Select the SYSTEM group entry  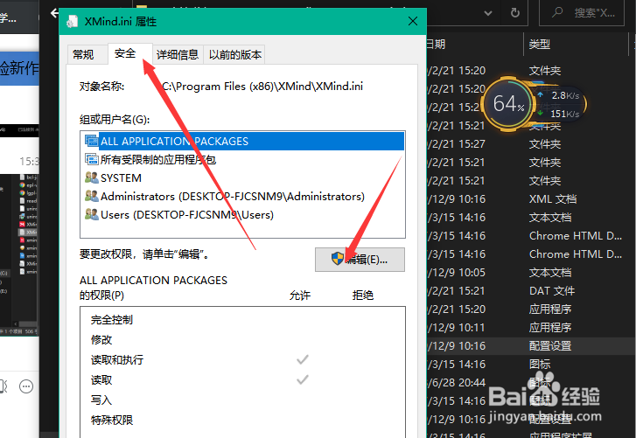click(x=242, y=177)
